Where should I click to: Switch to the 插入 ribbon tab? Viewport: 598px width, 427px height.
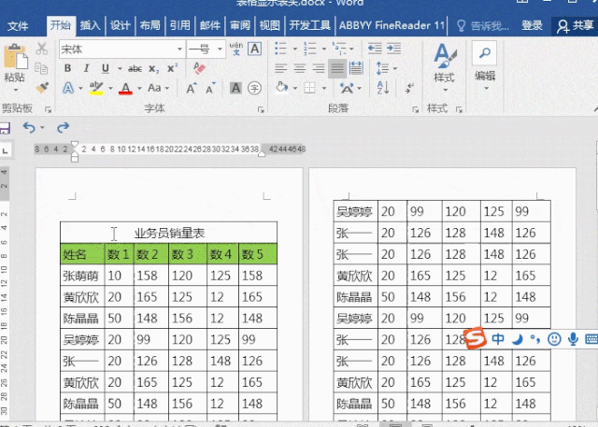tap(91, 25)
